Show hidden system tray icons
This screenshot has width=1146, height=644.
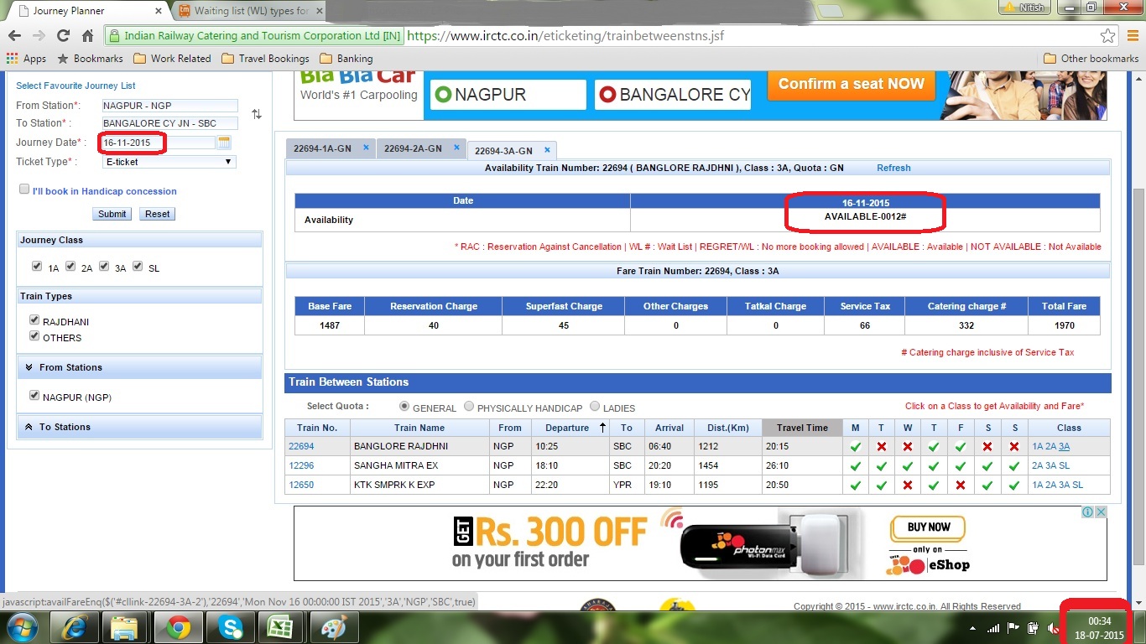pos(974,628)
